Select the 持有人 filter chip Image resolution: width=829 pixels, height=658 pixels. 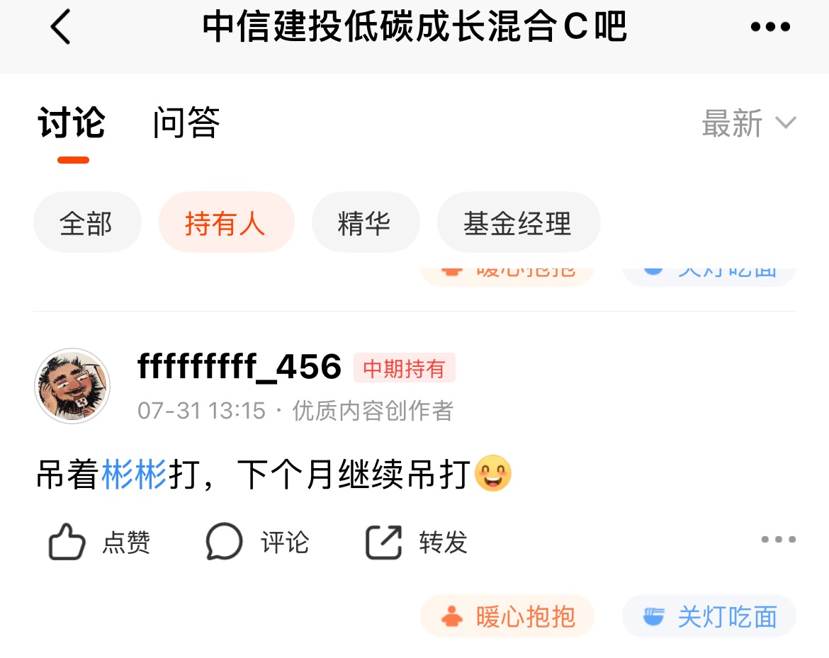pos(226,222)
